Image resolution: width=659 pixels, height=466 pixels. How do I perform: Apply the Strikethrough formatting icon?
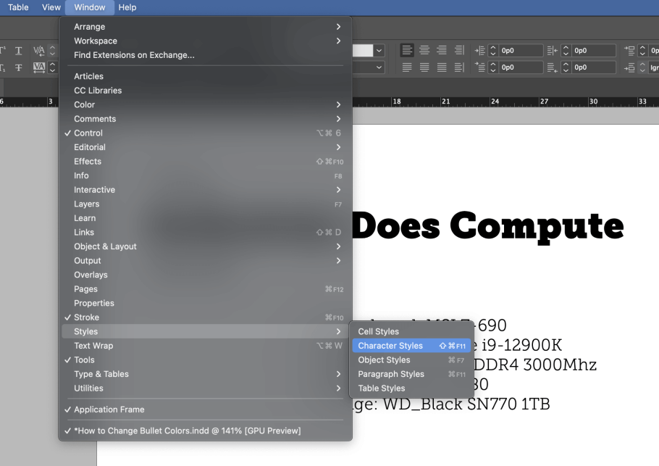point(18,67)
